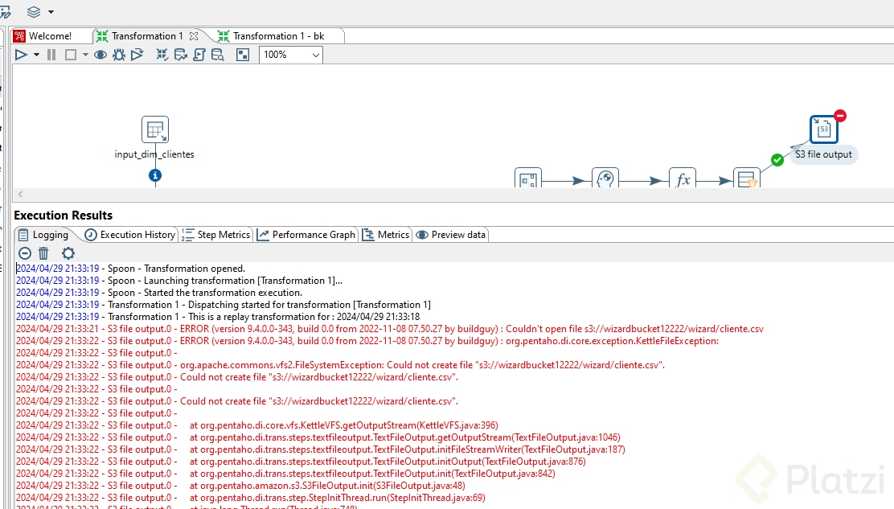Click the info badge below input_dim_clientes
The image size is (894, 509).
tap(155, 175)
